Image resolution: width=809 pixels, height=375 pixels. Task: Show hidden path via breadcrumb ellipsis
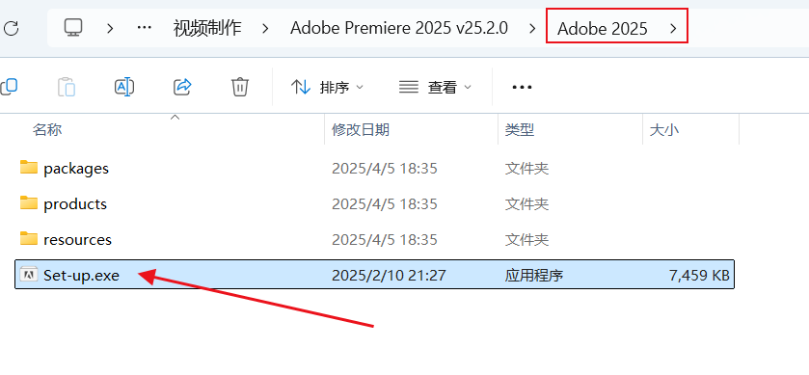tap(144, 28)
